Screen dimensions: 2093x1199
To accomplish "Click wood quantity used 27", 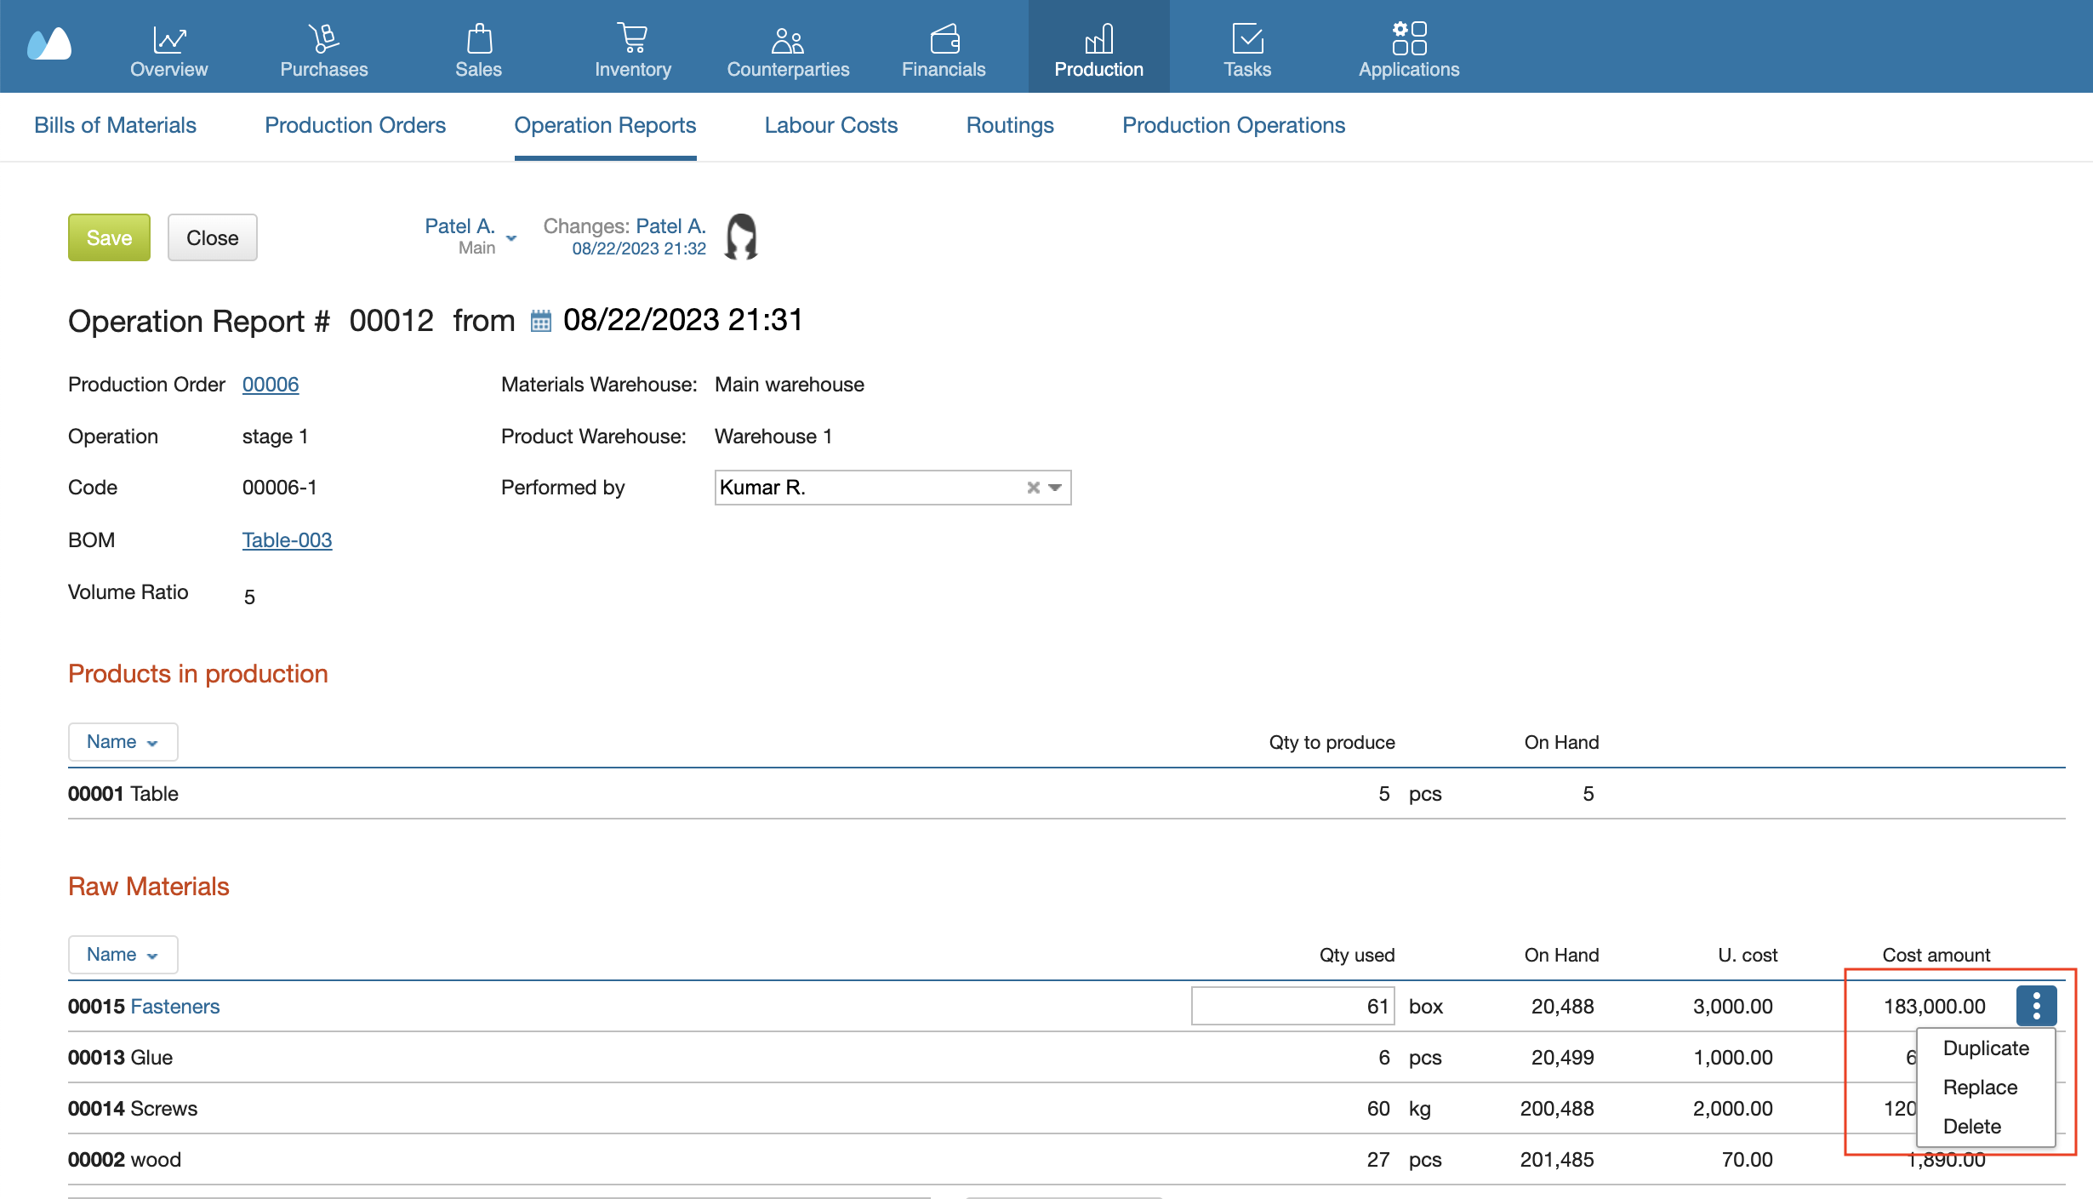I will tap(1378, 1160).
